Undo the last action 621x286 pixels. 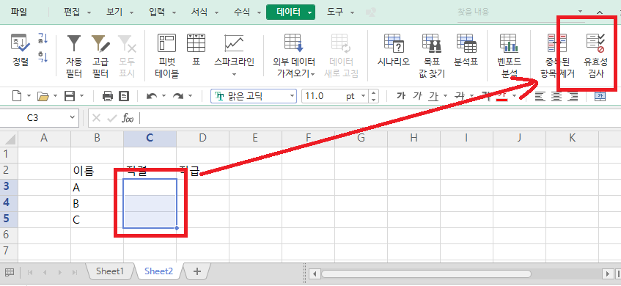(x=152, y=96)
